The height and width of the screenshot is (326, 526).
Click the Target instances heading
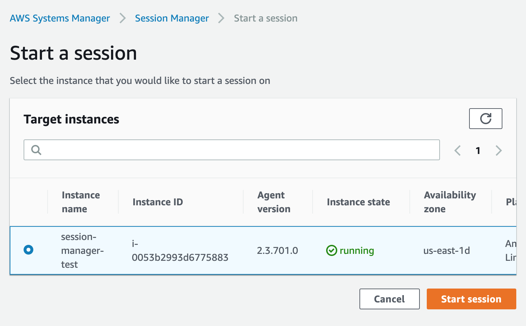(x=71, y=119)
